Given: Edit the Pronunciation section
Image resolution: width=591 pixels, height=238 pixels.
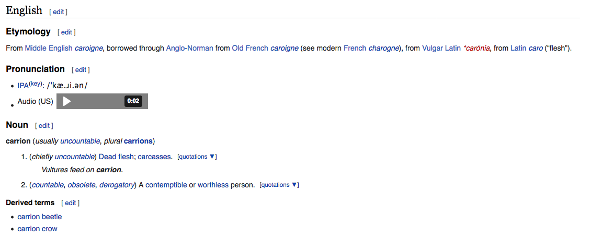Looking at the screenshot, I should [x=81, y=69].
